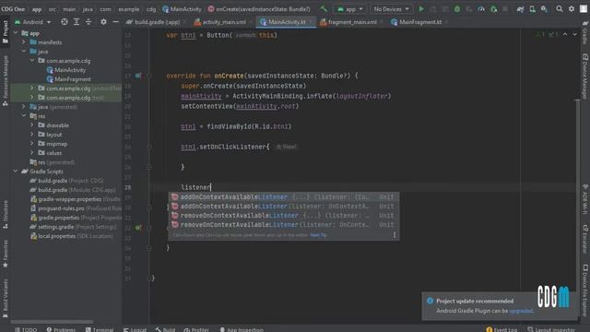Screen dimensions: 590x332
Task: Click the upgraded link in notification
Action: tap(521, 311)
